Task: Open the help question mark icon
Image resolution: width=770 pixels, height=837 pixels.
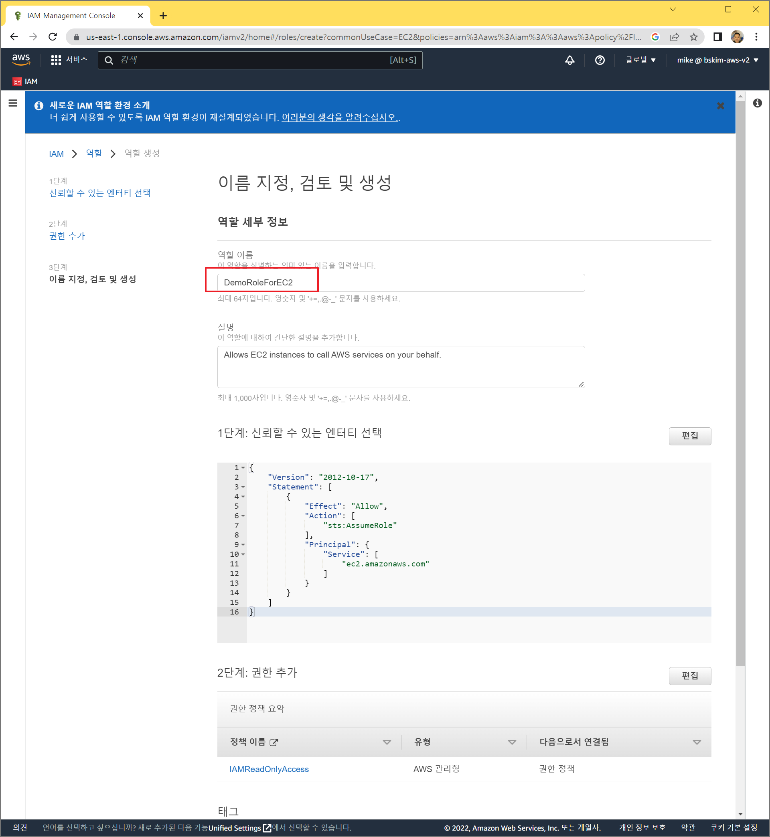Action: [x=600, y=60]
